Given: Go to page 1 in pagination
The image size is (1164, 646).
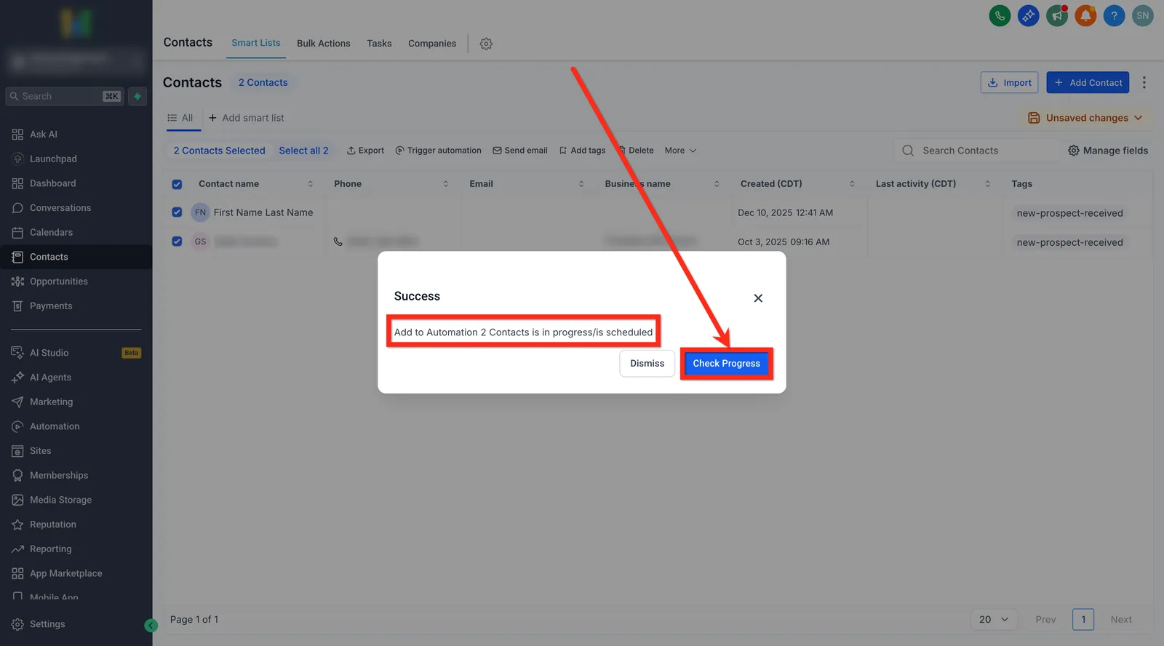Looking at the screenshot, I should [1083, 620].
